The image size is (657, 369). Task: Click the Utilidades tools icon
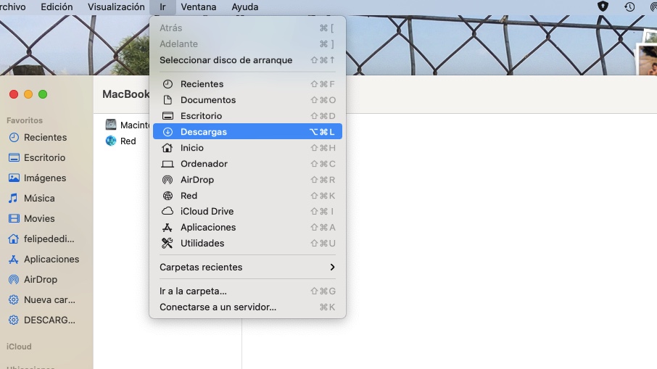(168, 244)
